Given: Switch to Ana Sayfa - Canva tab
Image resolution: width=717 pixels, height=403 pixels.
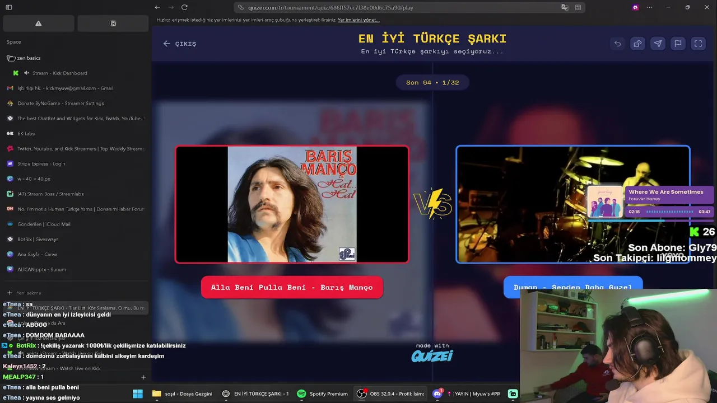Looking at the screenshot, I should click(76, 255).
